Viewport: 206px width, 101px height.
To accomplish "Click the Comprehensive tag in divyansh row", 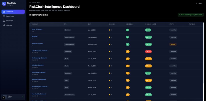I will [69, 37].
